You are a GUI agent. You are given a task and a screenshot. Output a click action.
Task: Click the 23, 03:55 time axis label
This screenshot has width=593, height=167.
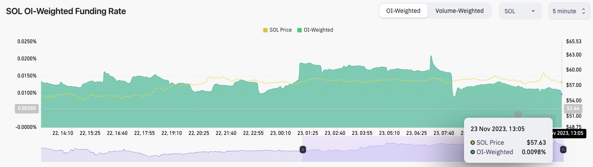click(x=362, y=133)
